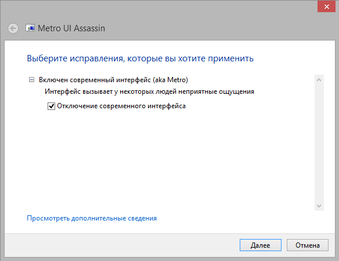
Task: Click the label text "Отключение современного интерфейса"
Action: (121, 106)
